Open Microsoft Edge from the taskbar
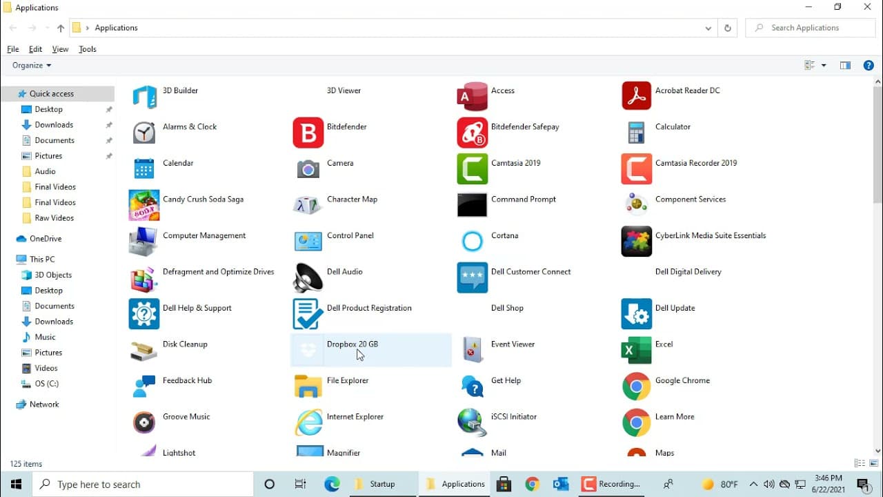Screen dimensions: 883x497 pos(332,484)
